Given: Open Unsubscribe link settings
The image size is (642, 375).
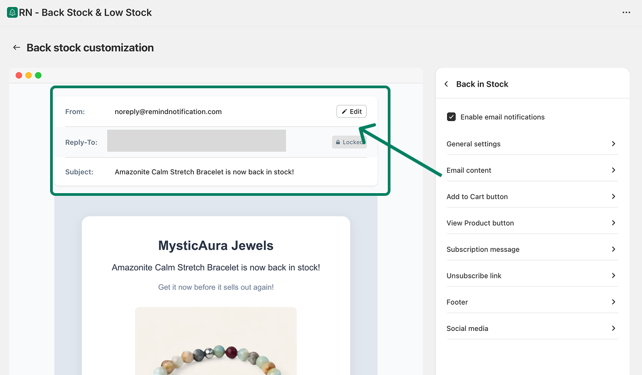Looking at the screenshot, I should 532,275.
